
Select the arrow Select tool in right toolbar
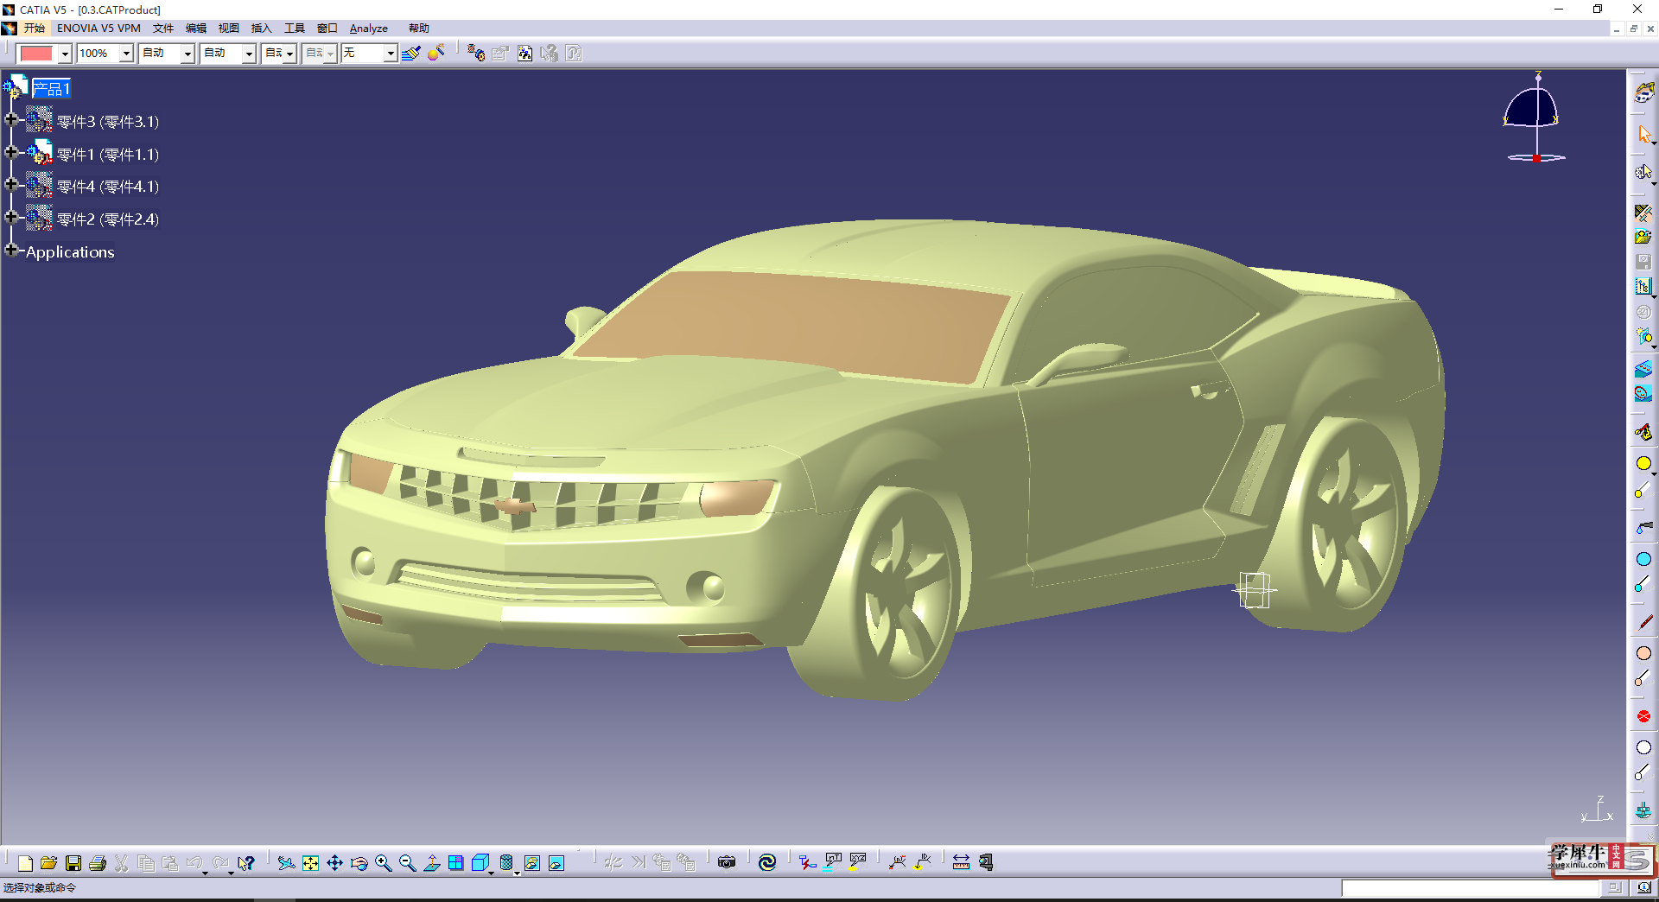pos(1644,134)
